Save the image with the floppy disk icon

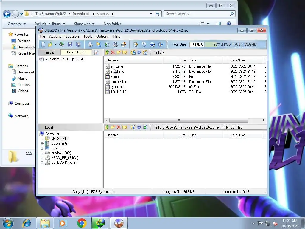(70, 44)
